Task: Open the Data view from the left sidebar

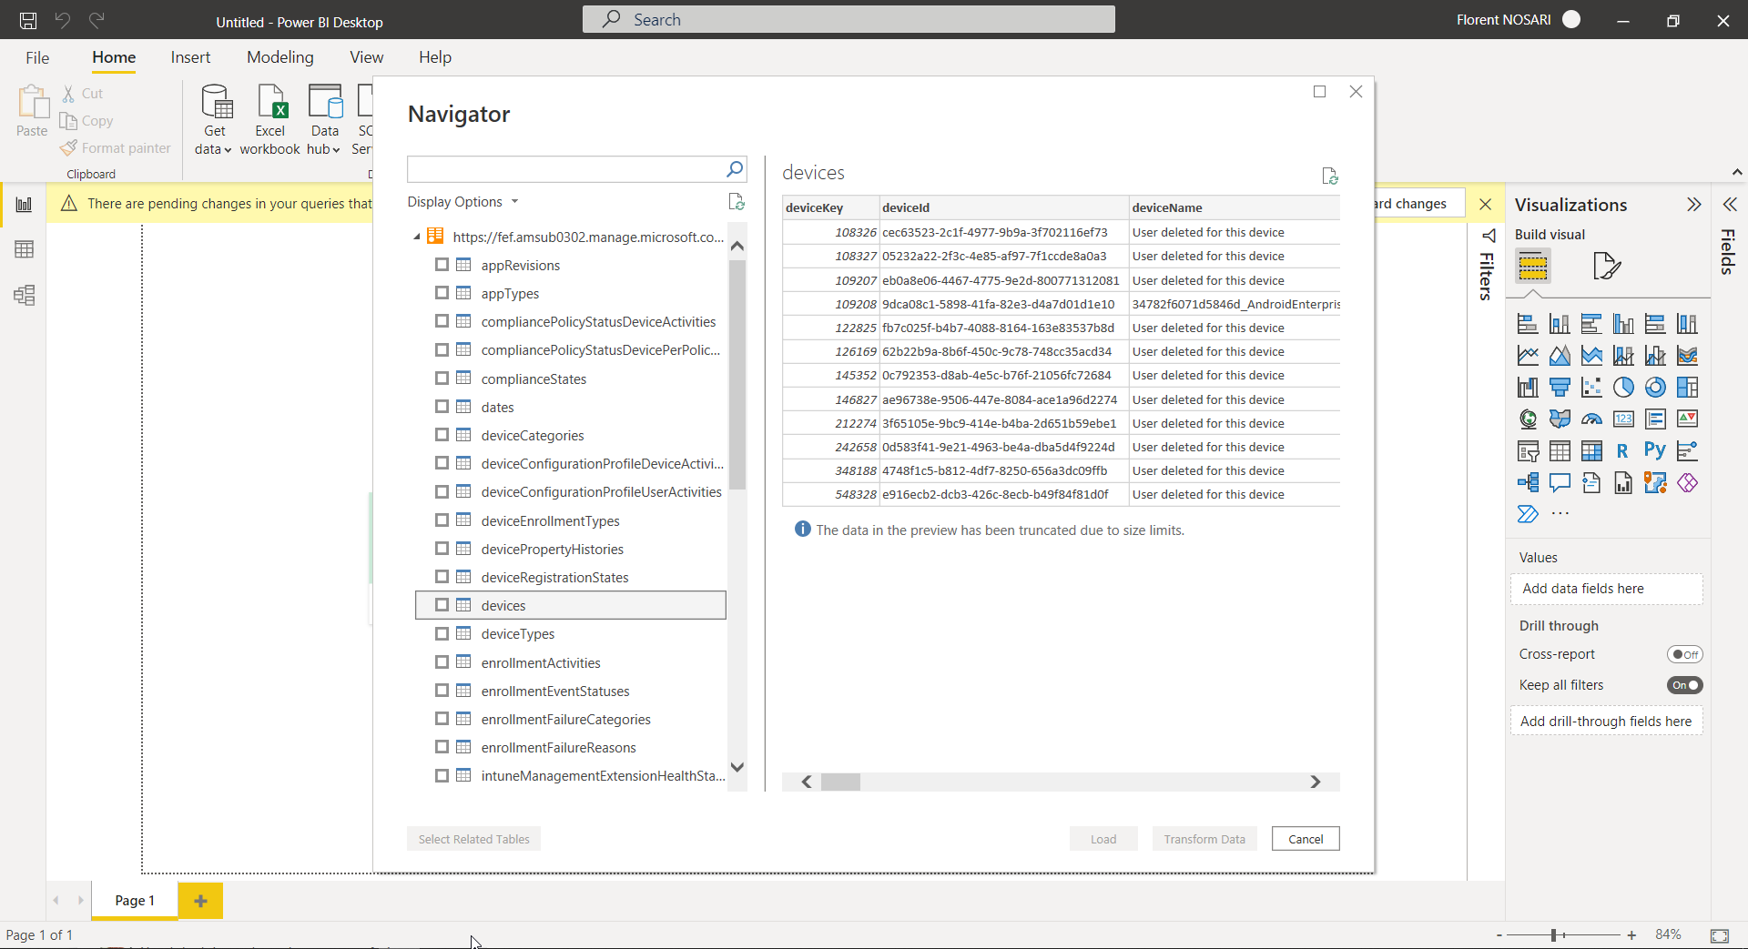Action: (x=25, y=249)
